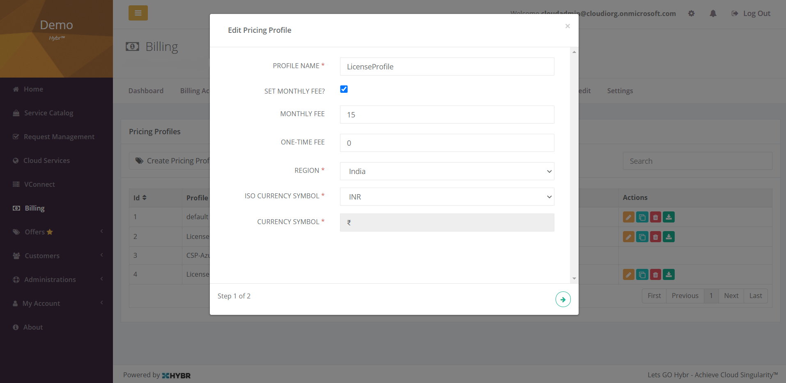Click the next step arrow button

(x=563, y=299)
